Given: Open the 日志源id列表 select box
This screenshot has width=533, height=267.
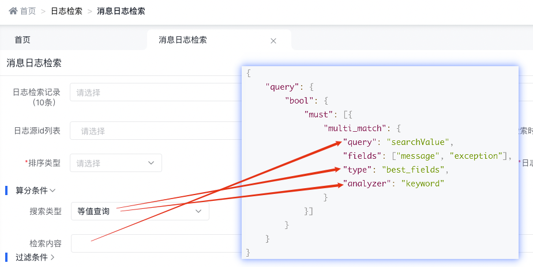Looking at the screenshot, I should pyautogui.click(x=156, y=131).
